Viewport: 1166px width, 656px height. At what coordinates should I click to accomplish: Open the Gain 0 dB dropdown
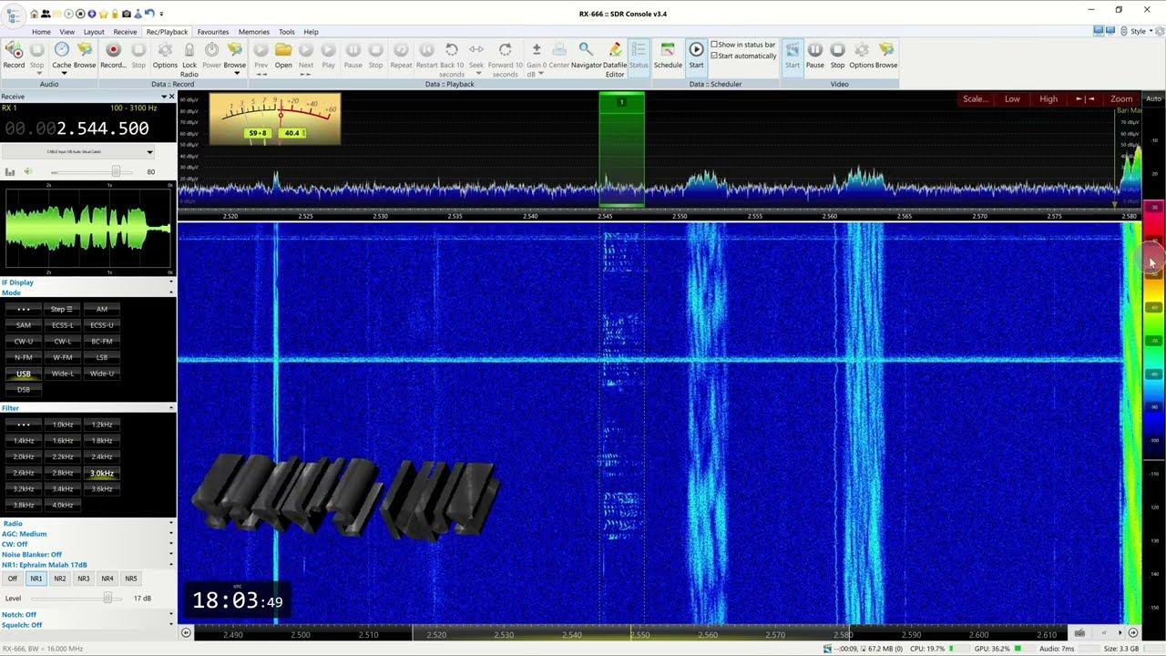point(541,74)
